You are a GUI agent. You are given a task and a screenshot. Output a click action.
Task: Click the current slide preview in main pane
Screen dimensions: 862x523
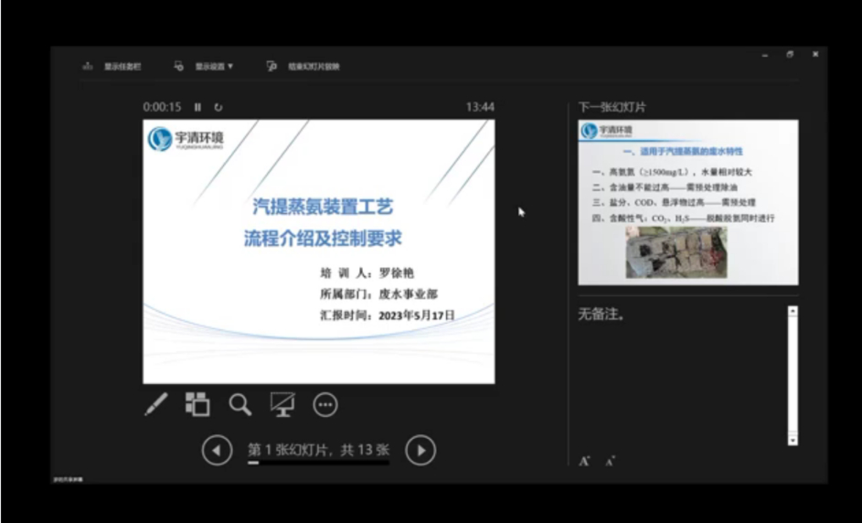tap(318, 251)
